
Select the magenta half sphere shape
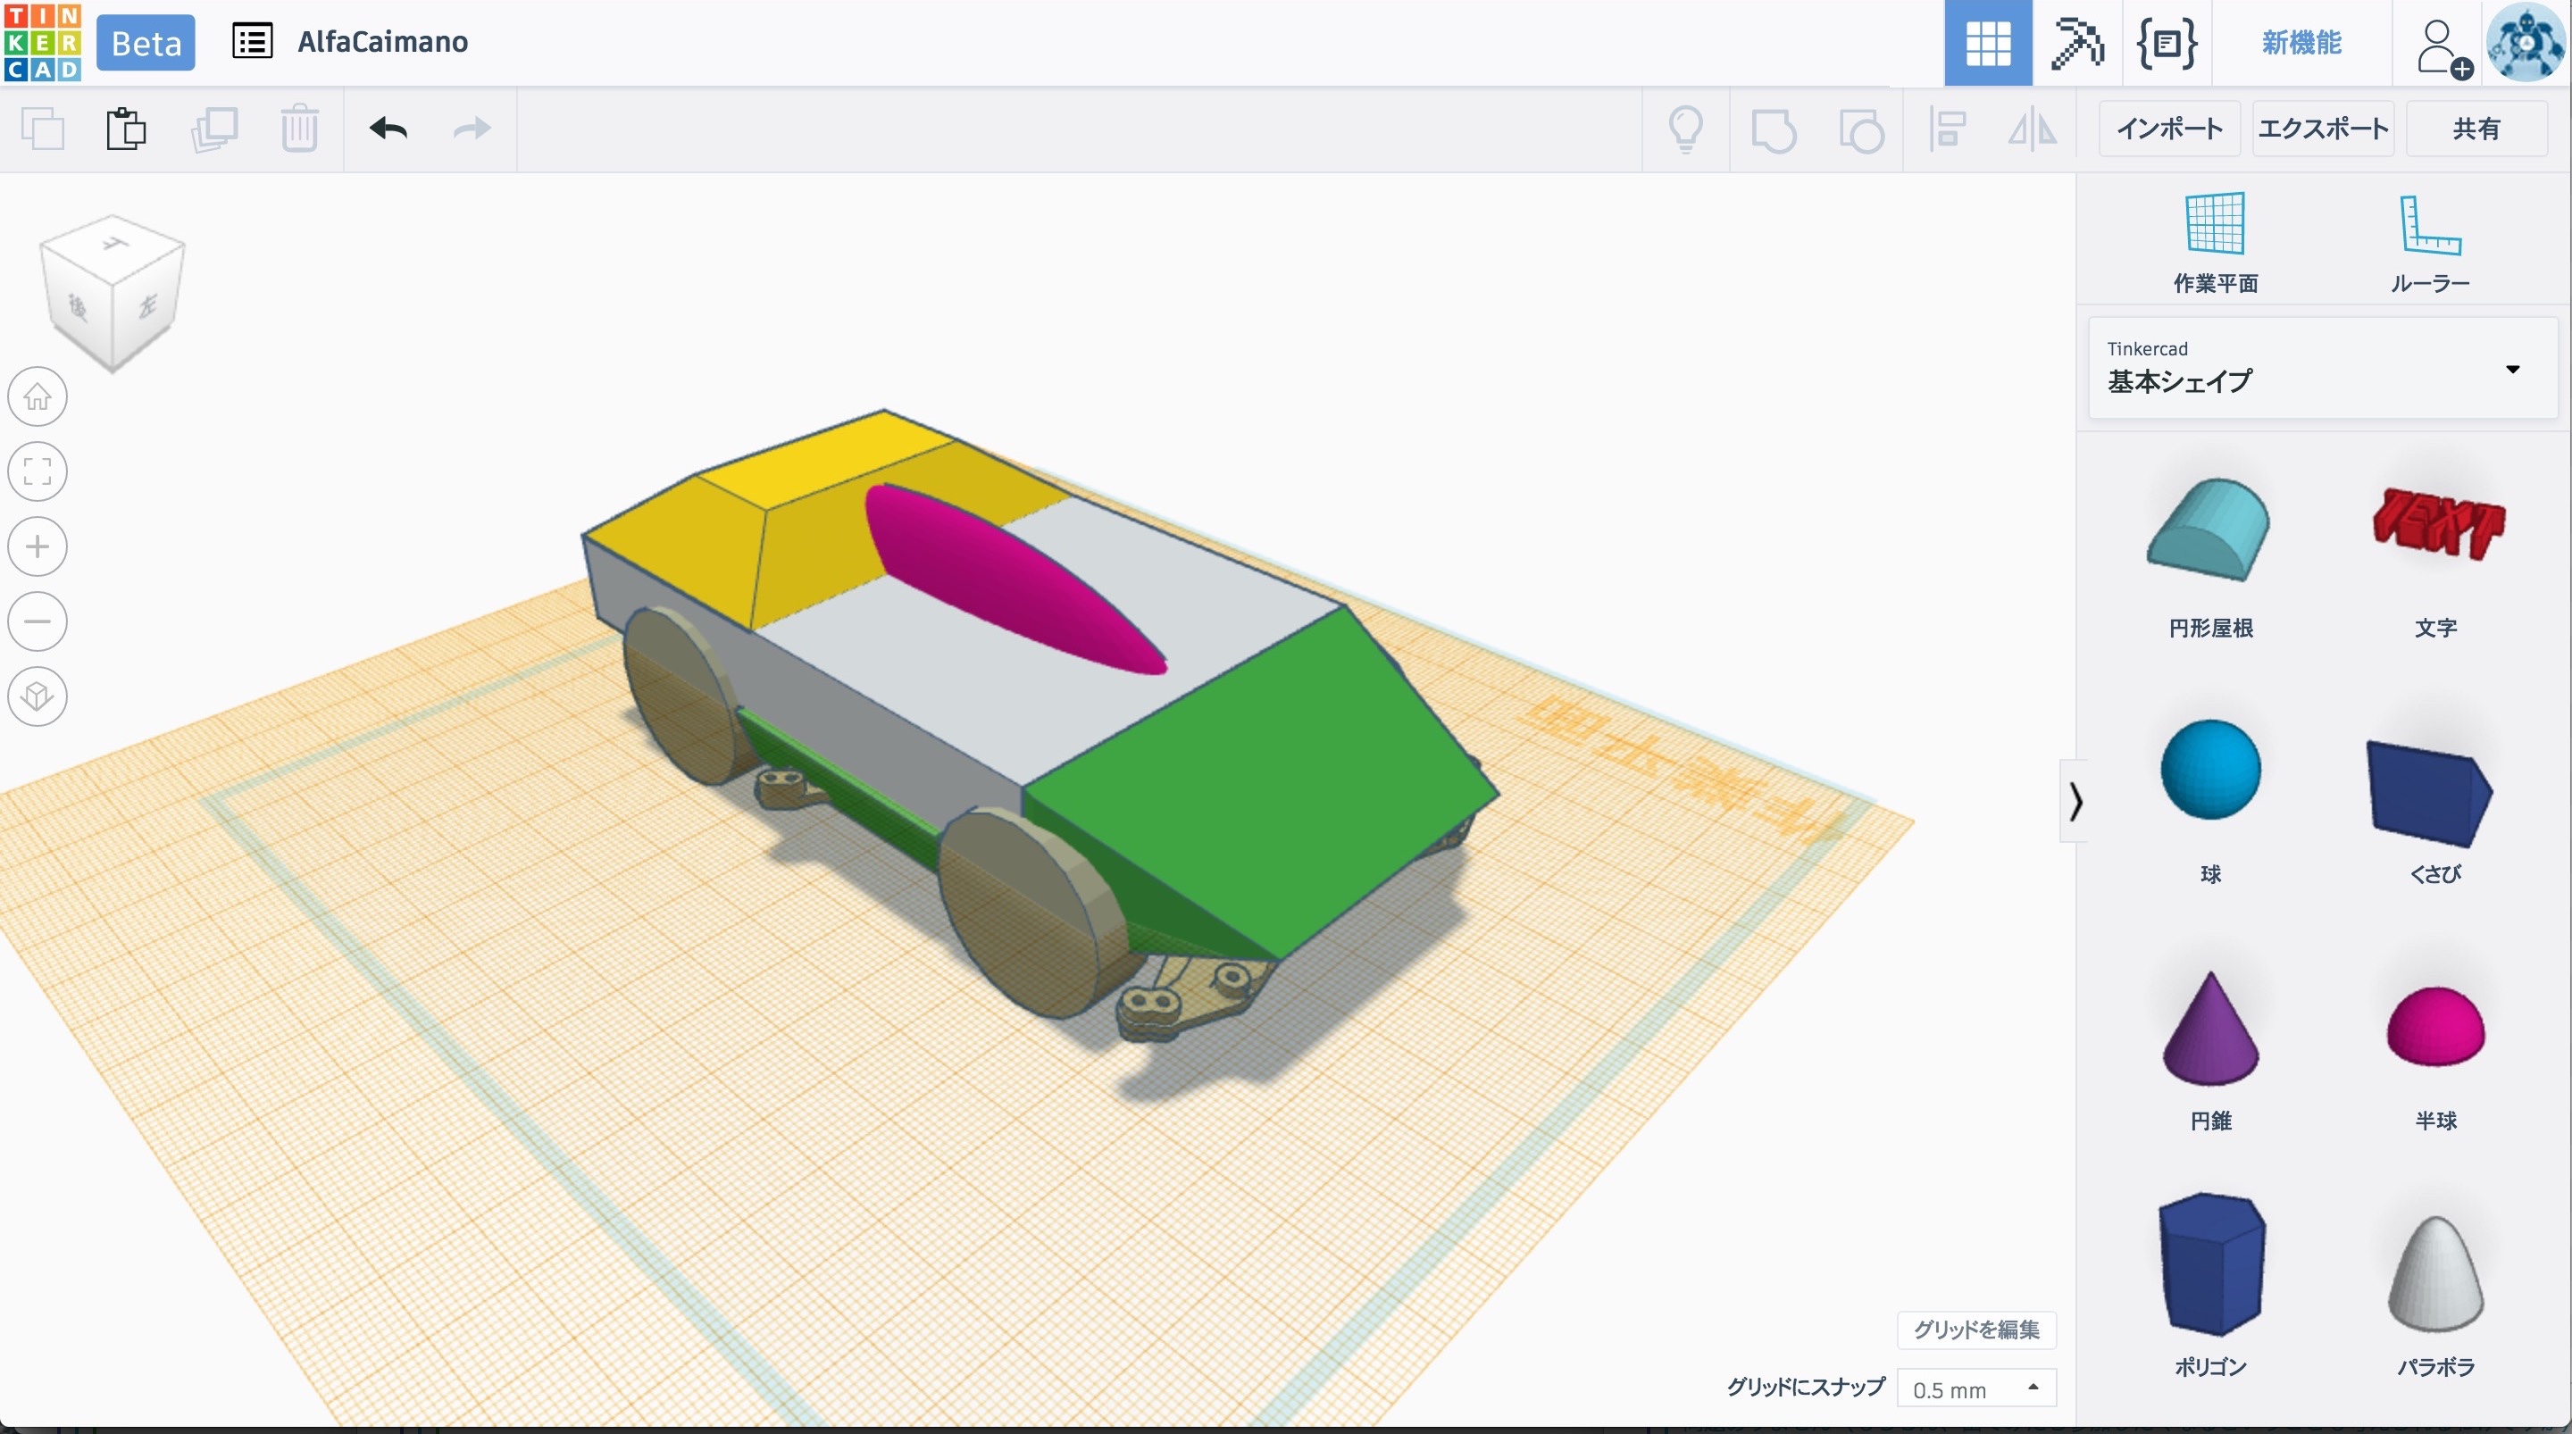pyautogui.click(x=2435, y=1029)
